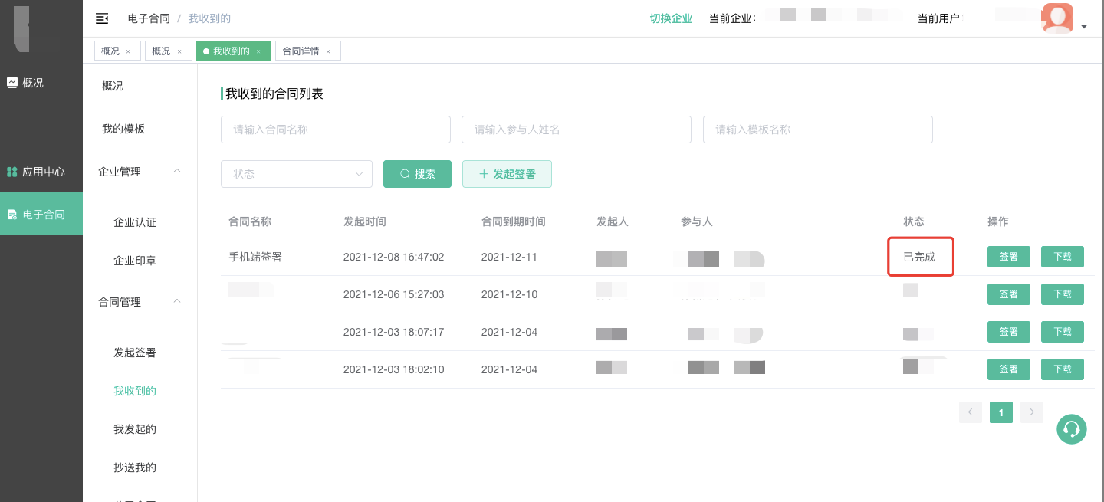Collapse the sidebar with the hamburger icon
This screenshot has height=502, width=1104.
pyautogui.click(x=101, y=18)
